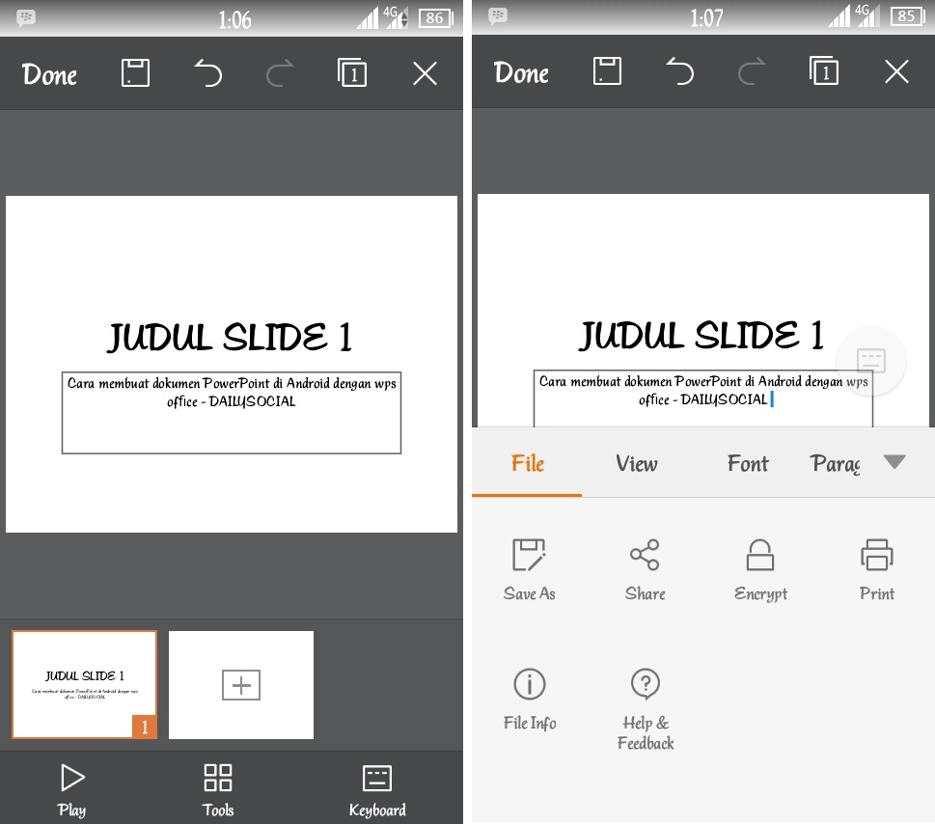Viewport: 935px width, 824px height.
Task: Click the subtitle text box in right slide
Action: pyautogui.click(x=703, y=398)
